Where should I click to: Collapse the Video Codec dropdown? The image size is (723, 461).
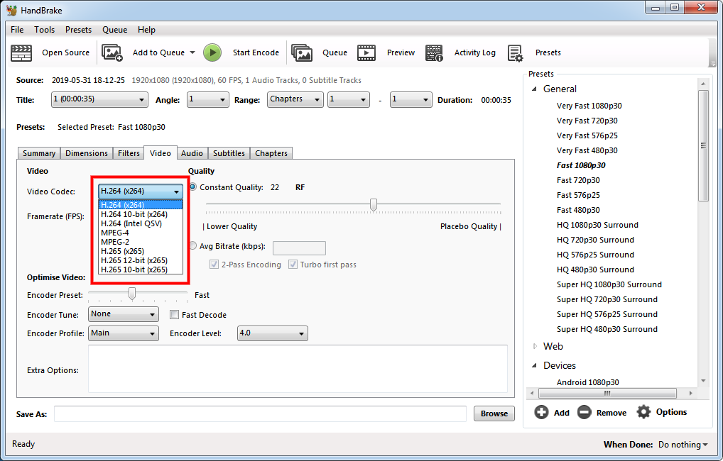pyautogui.click(x=140, y=191)
